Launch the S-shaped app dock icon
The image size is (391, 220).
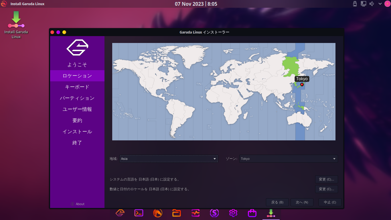point(214,213)
